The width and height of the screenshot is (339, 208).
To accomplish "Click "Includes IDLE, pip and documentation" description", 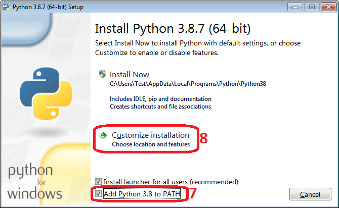I will point(160,99).
